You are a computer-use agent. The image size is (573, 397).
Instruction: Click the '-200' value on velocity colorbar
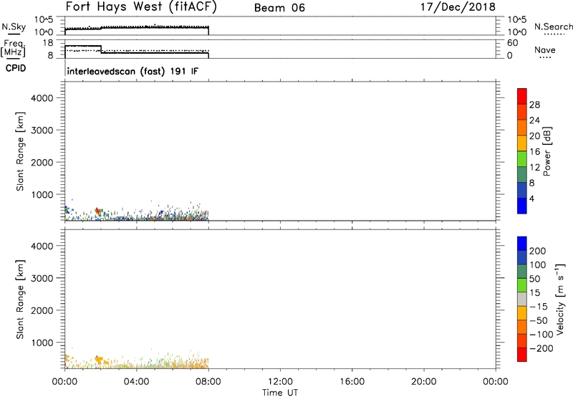pos(541,348)
